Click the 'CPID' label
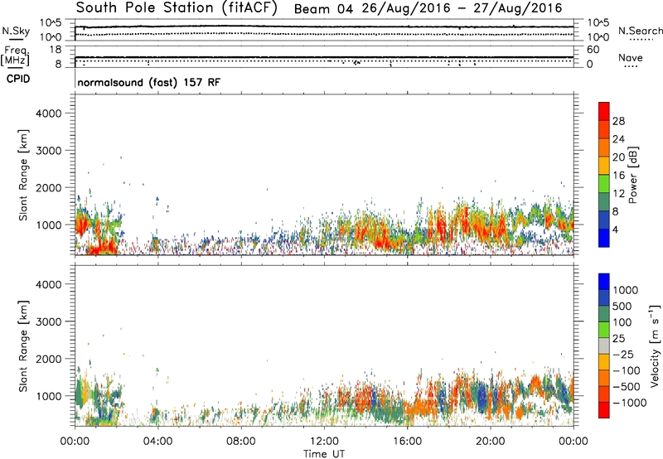Screen dimensions: 663x459 tap(18, 79)
